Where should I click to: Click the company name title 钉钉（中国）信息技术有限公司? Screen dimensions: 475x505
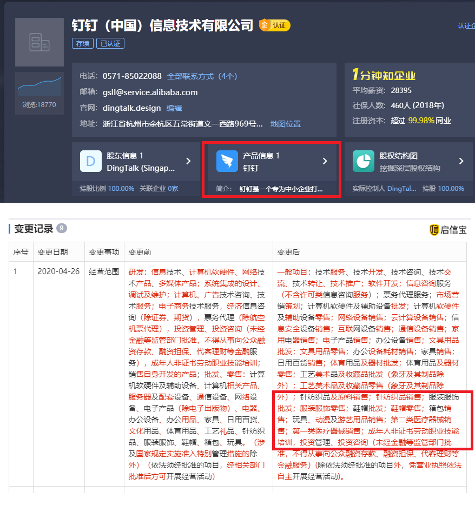pos(162,25)
